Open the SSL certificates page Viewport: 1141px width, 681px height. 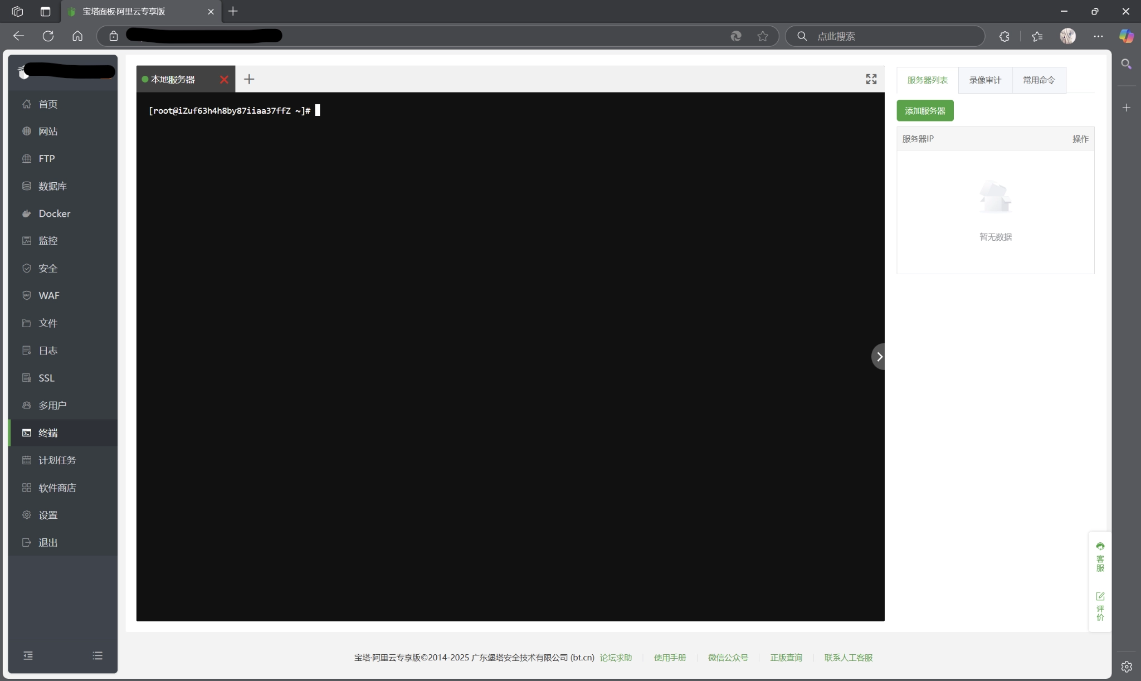pos(46,378)
